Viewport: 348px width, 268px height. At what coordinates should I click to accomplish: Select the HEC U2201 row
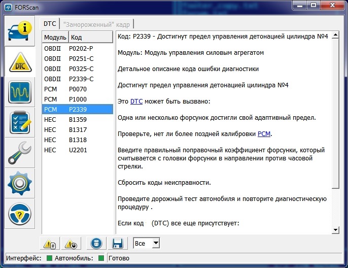pos(78,150)
